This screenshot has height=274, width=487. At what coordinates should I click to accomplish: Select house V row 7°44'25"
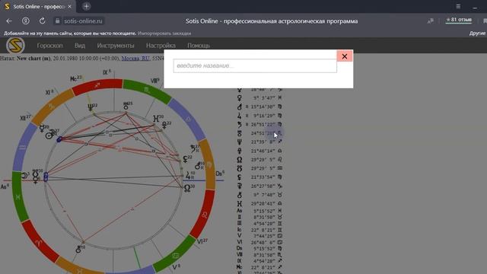(x=259, y=236)
